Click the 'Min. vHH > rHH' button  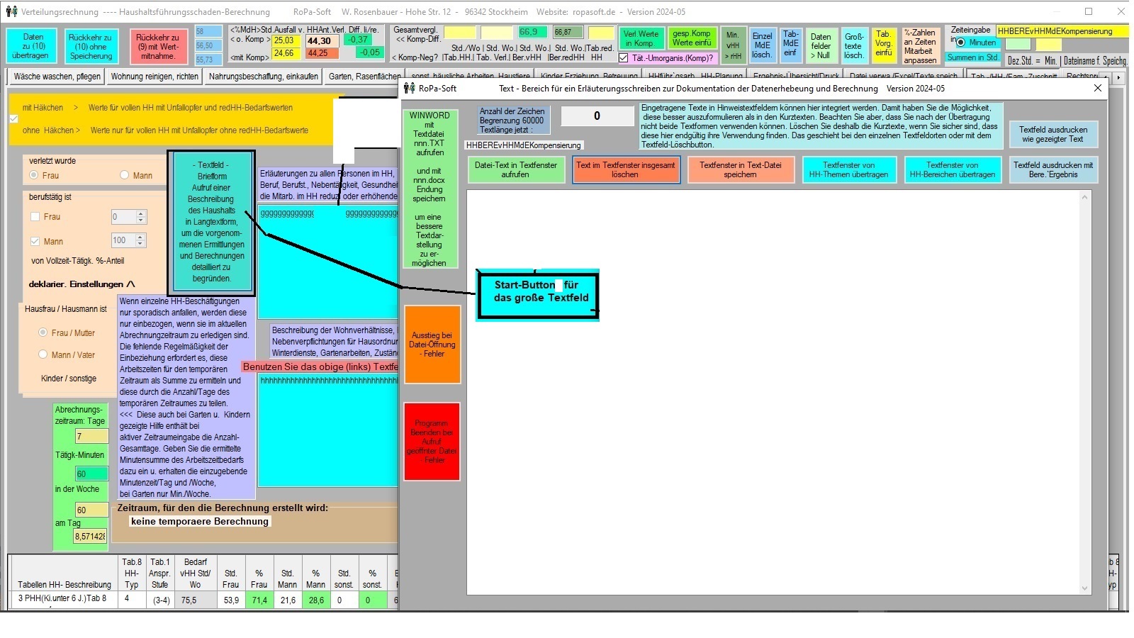click(x=732, y=45)
